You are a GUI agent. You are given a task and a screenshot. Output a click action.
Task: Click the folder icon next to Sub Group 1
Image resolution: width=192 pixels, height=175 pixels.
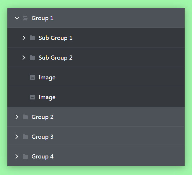point(32,38)
